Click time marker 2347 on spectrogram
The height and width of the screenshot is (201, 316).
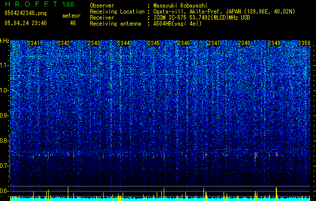214,43
